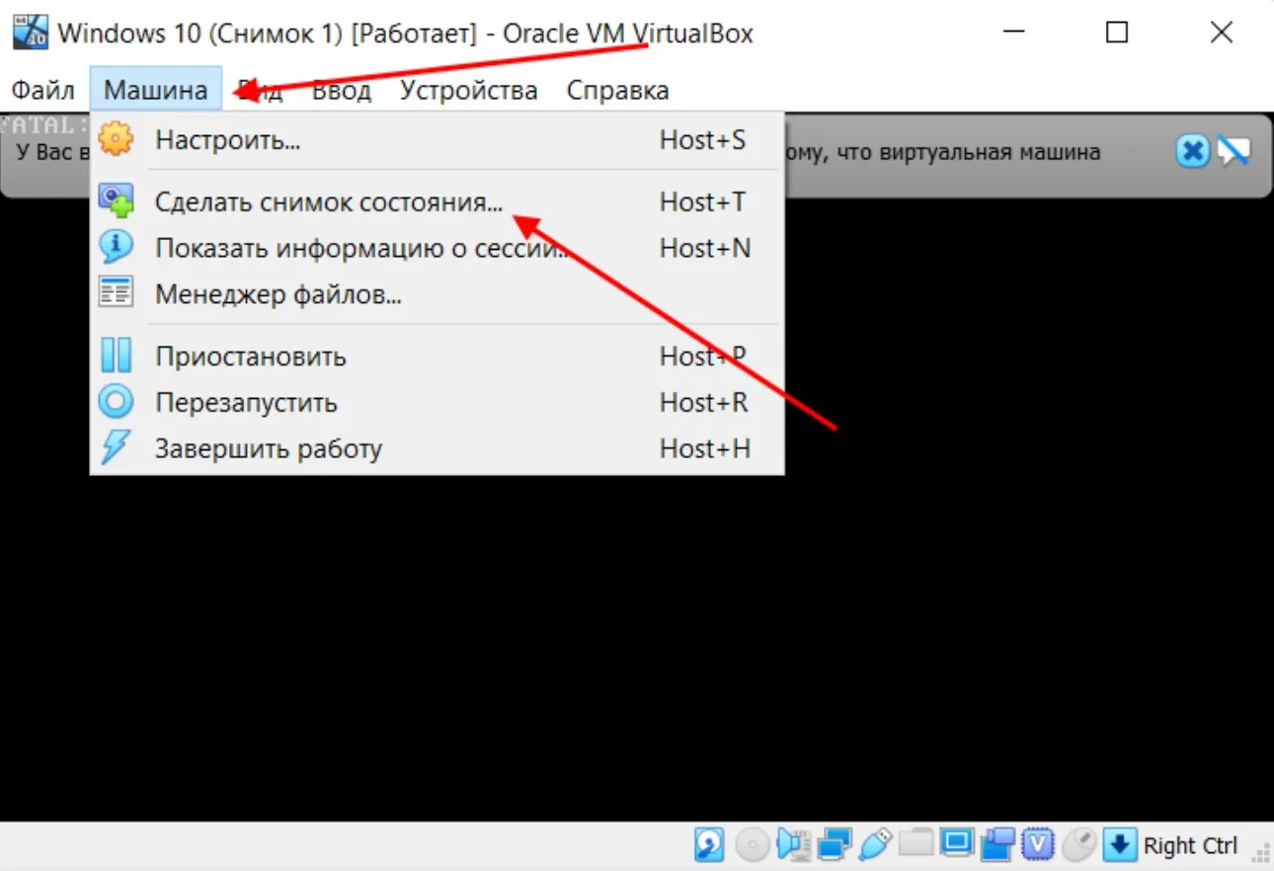Click the hard disk activity status icon

pos(710,844)
